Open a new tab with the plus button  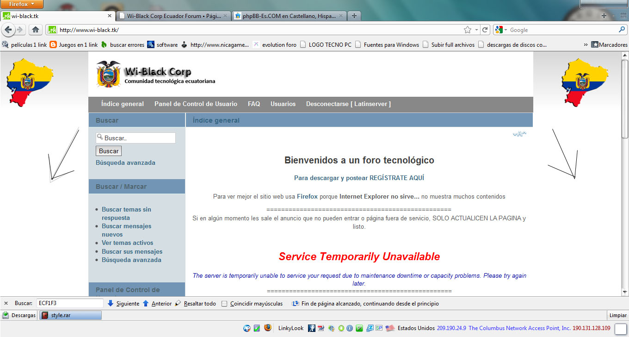click(x=354, y=16)
